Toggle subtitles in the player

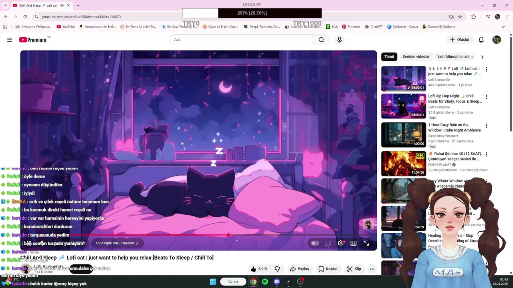pos(328,243)
